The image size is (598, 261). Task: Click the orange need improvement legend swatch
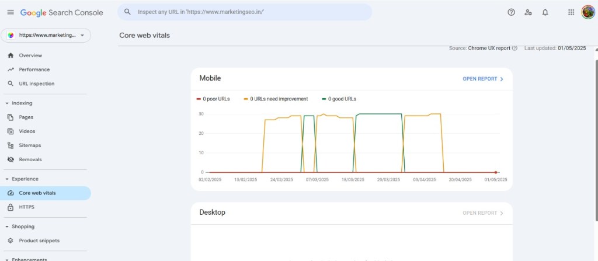(246, 99)
